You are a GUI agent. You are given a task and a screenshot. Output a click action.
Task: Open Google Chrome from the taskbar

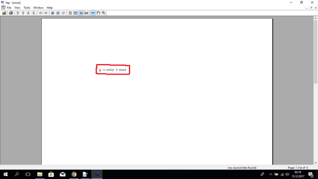[x=74, y=175]
